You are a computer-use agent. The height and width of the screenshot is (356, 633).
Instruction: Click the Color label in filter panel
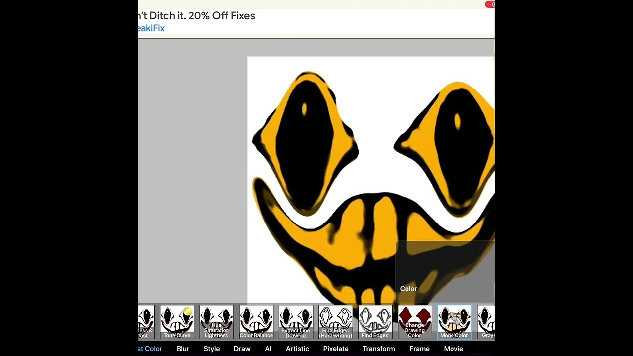pos(408,289)
